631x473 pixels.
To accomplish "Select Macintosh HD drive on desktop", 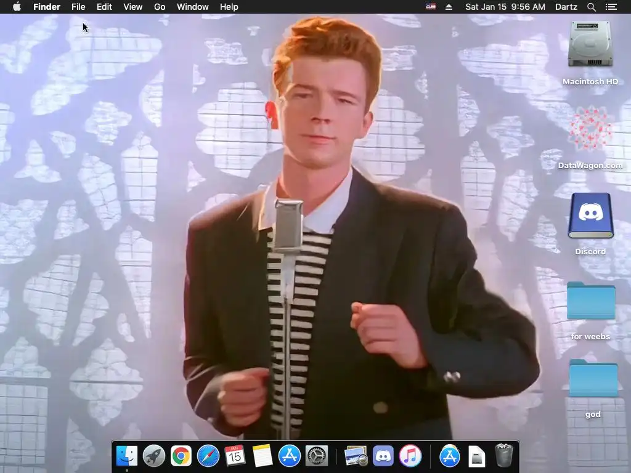I will 590,44.
